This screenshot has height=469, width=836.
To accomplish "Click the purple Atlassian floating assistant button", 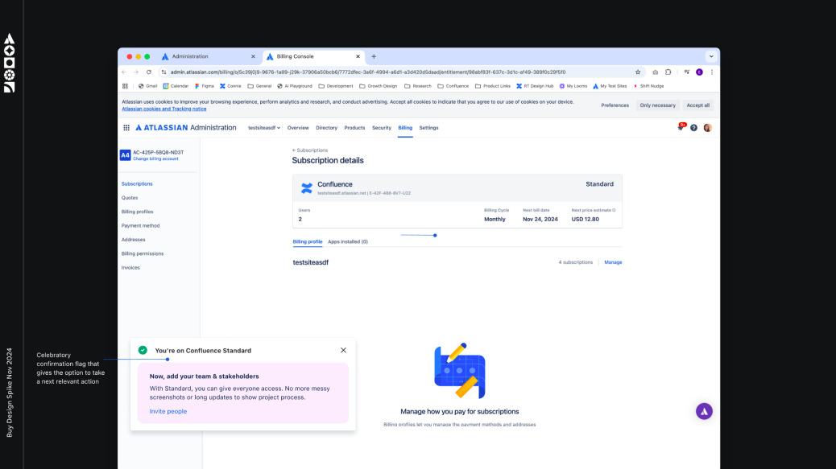I will (x=704, y=411).
